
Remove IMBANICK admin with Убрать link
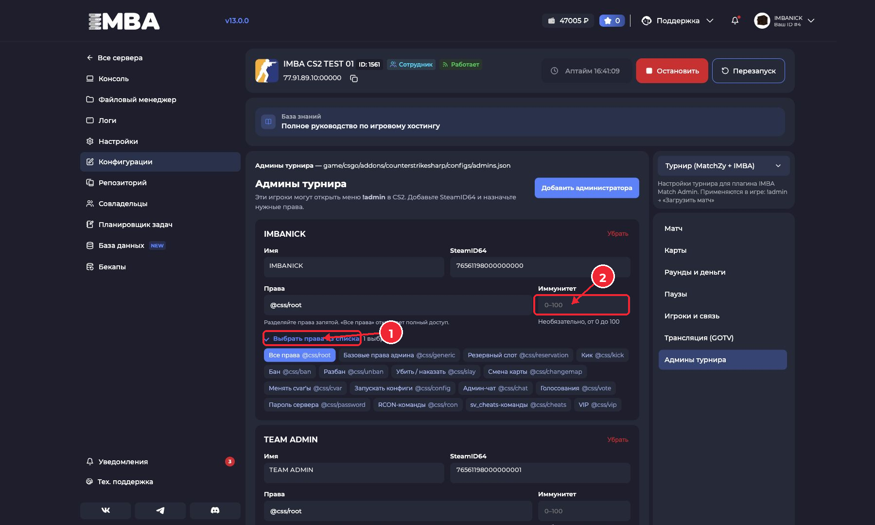617,234
